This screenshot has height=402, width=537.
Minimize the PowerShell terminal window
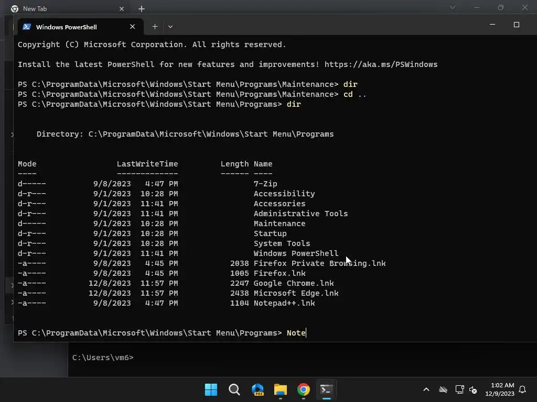click(492, 25)
